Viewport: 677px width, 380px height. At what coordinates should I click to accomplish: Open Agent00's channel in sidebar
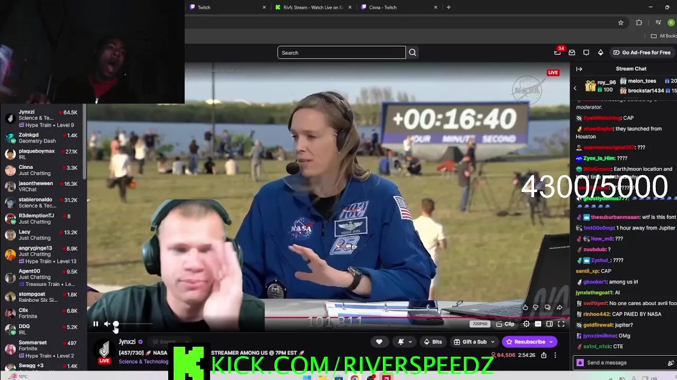tap(43, 278)
